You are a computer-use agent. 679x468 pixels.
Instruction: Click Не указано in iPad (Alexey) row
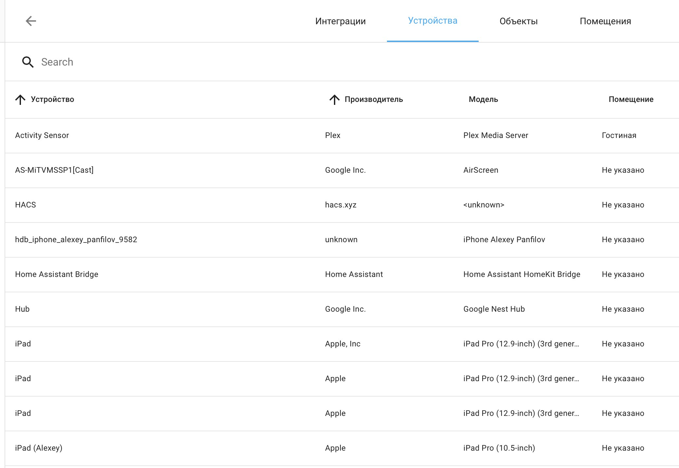tap(623, 448)
